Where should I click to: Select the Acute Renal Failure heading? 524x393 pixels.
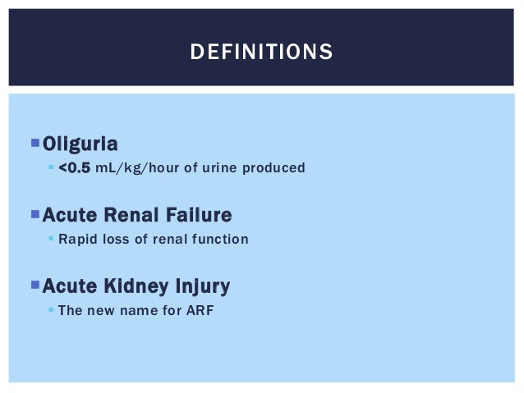pyautogui.click(x=137, y=215)
